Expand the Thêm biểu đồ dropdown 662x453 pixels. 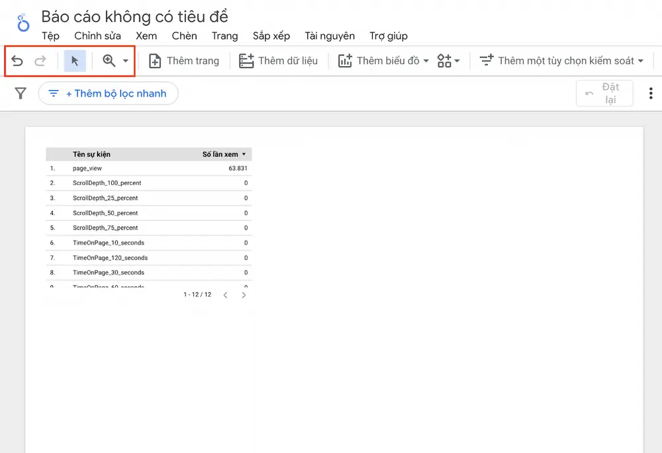pyautogui.click(x=383, y=61)
